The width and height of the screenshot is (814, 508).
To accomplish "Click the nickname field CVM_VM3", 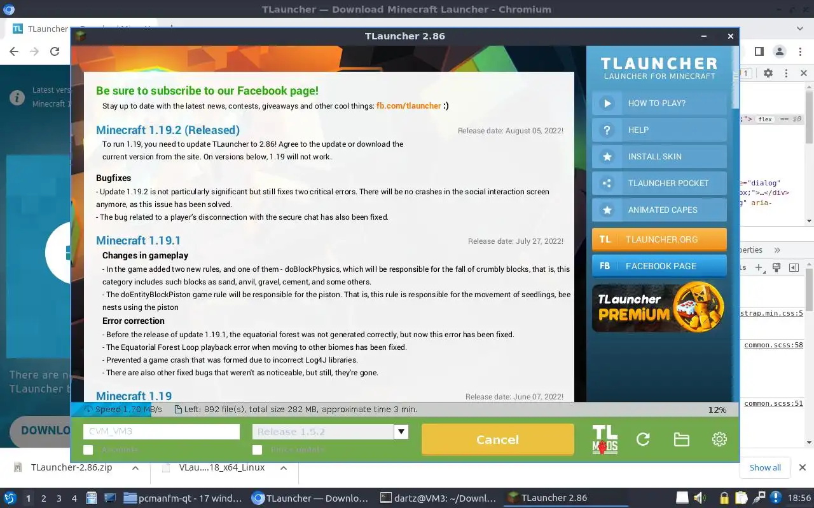I will (x=162, y=432).
